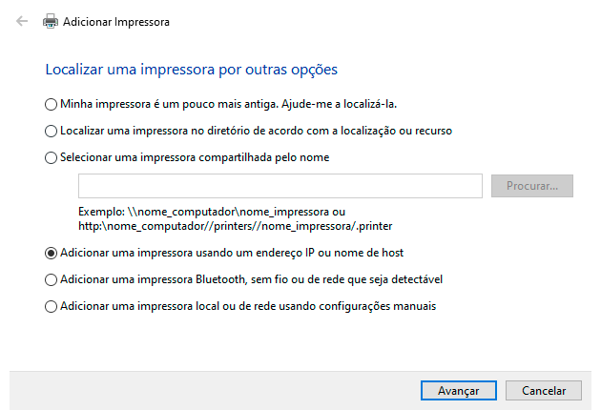The width and height of the screenshot is (601, 410).
Task: Click the 'Adicionar Impressora' window title text
Action: 116,21
